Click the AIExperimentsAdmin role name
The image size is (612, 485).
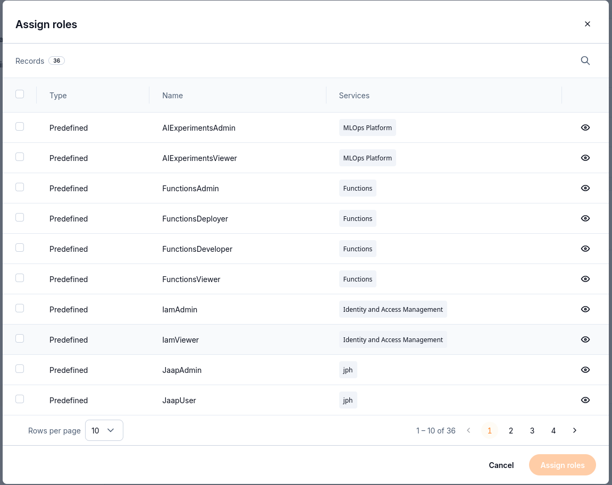pos(199,128)
